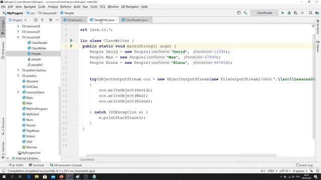Launch Edge browser from taskbar

coord(29,176)
